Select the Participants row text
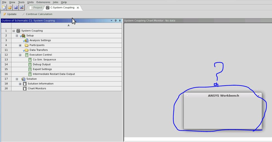The height and width of the screenshot is (142, 272). coord(37,45)
